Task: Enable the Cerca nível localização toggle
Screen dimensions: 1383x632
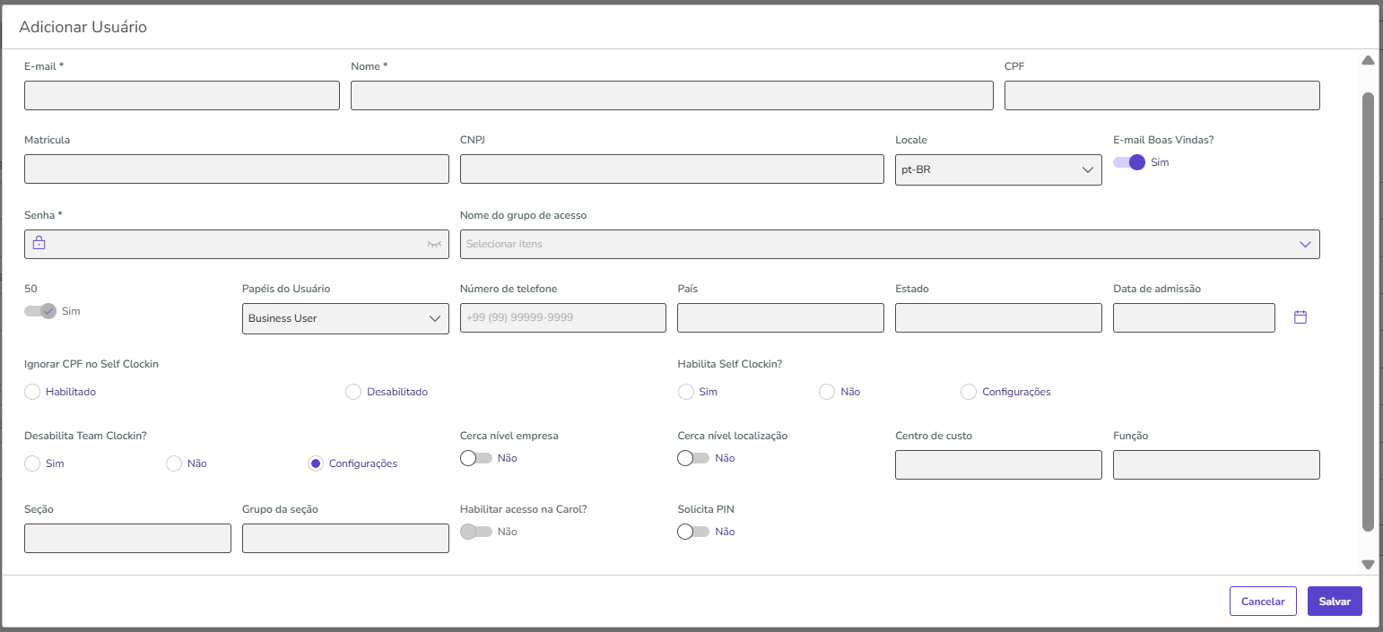Action: pyautogui.click(x=693, y=458)
